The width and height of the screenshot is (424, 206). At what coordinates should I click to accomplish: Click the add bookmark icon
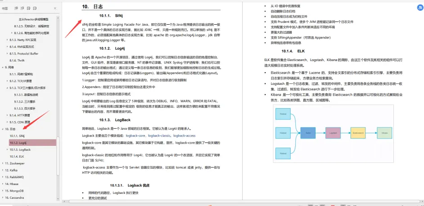(x=29, y=9)
